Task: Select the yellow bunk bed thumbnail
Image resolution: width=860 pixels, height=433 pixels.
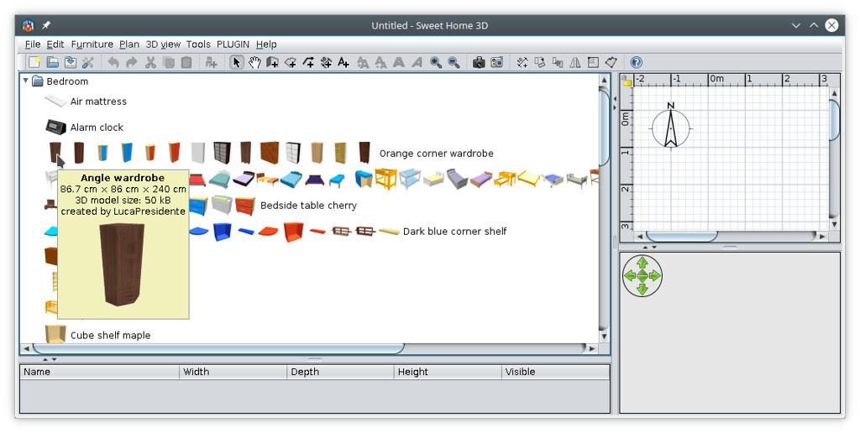Action: click(x=385, y=179)
